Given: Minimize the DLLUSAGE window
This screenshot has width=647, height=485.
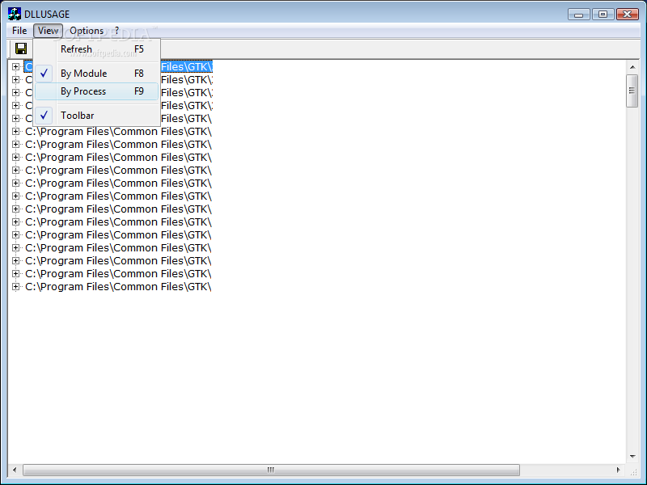Looking at the screenshot, I should click(x=578, y=15).
